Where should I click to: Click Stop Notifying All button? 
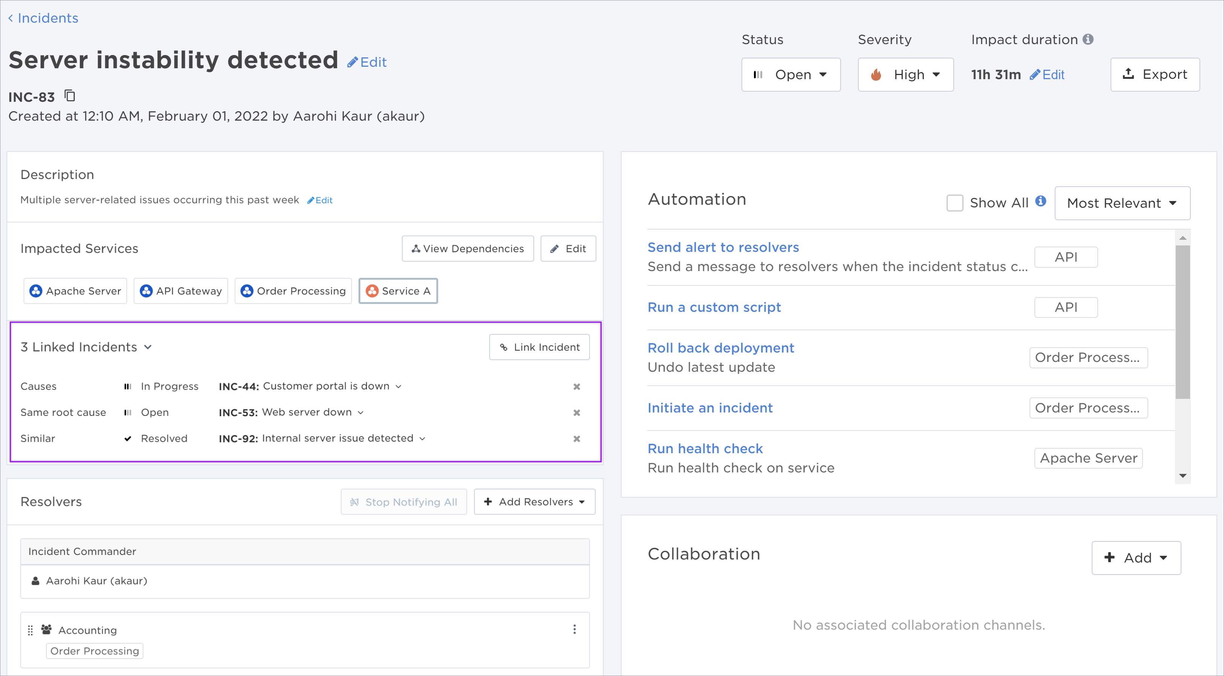click(403, 502)
